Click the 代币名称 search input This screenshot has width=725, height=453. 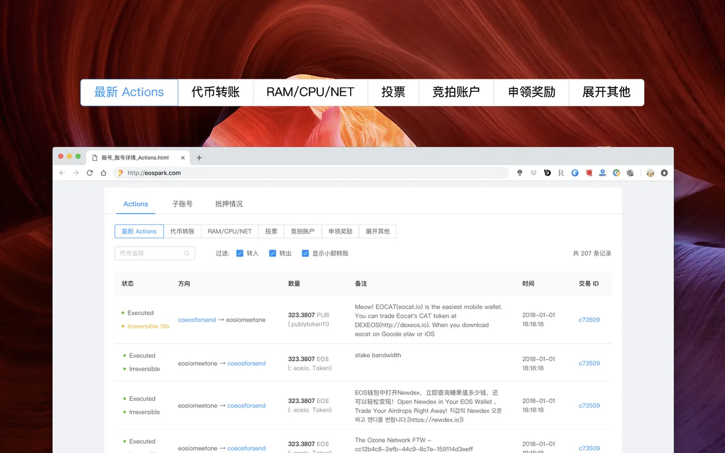tap(155, 253)
